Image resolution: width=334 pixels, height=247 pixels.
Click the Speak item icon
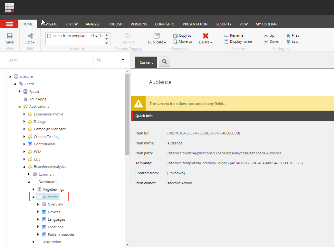coord(25,91)
